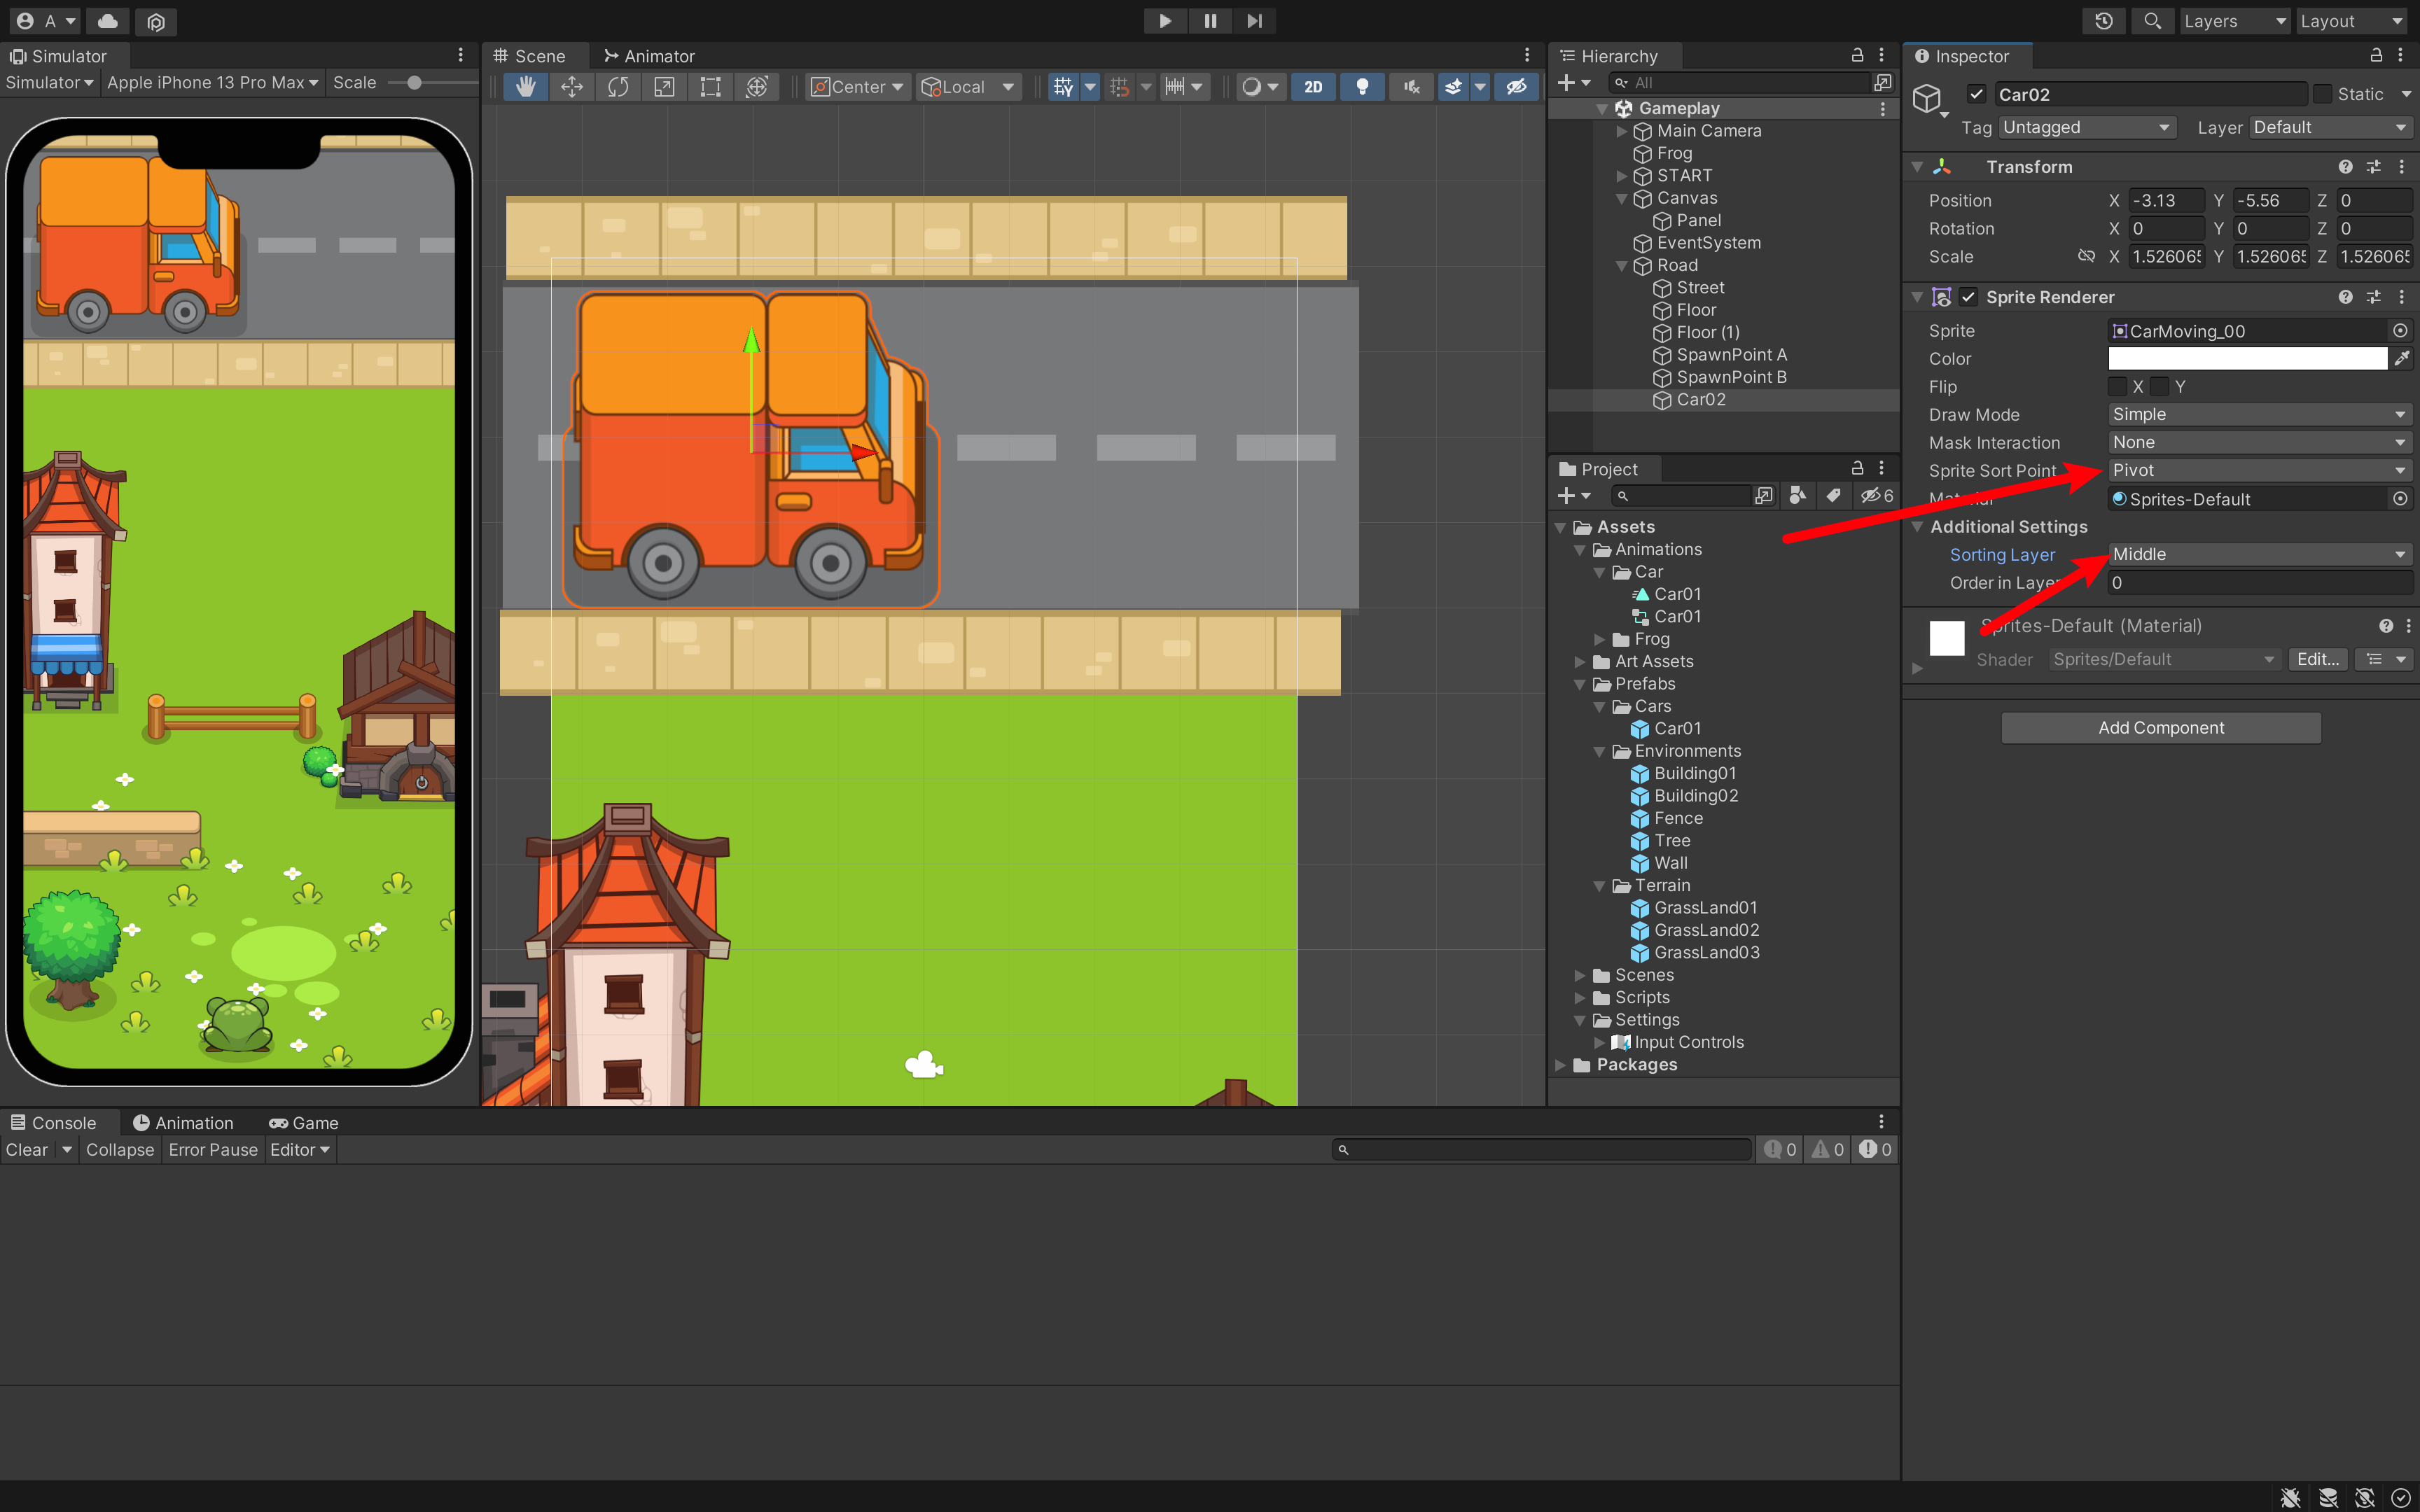Switch to the Animation tab
2420x1512 pixels.
point(183,1123)
